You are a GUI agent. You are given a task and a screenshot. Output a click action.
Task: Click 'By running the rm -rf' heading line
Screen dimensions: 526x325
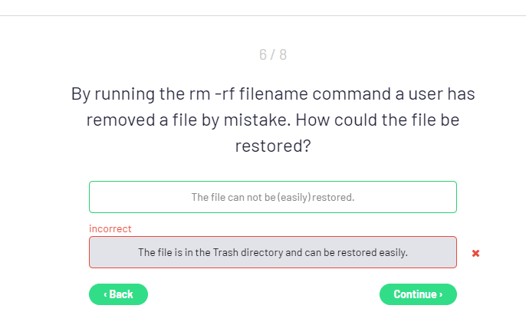pos(272,94)
